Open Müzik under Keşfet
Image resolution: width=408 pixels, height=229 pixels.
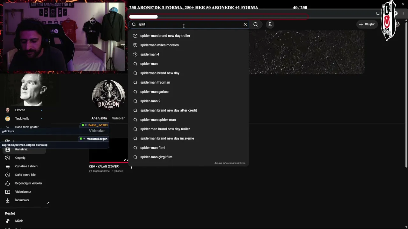pos(24,221)
